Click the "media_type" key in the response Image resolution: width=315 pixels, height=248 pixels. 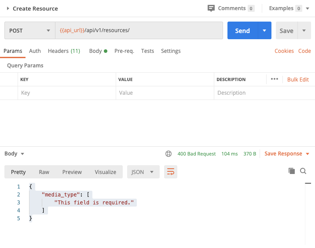61,195
